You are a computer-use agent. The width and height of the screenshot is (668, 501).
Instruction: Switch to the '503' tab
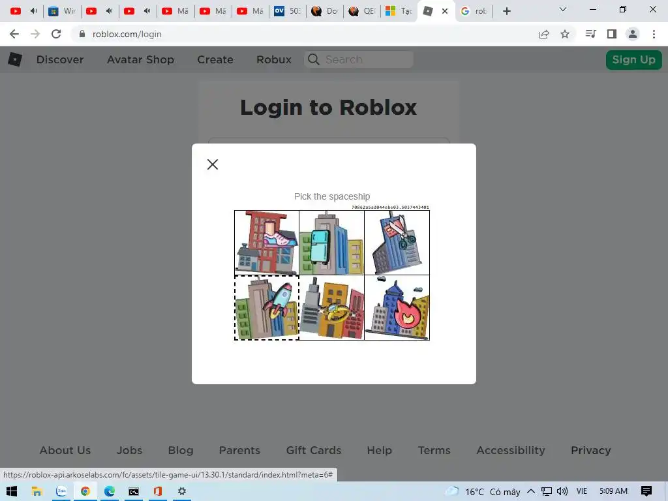(287, 11)
